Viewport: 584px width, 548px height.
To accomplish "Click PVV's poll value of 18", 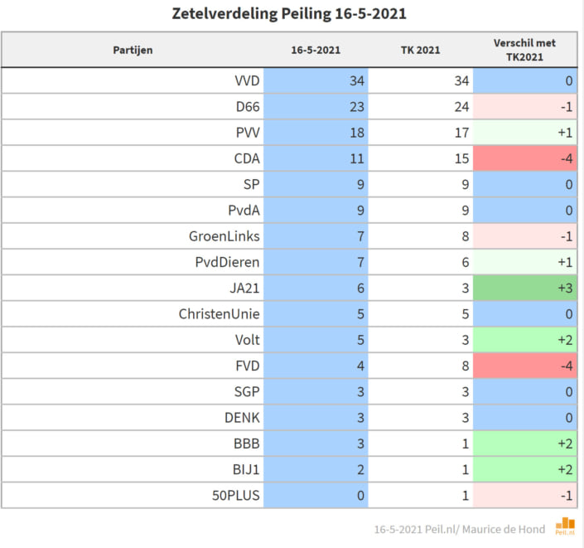I will pyautogui.click(x=357, y=133).
